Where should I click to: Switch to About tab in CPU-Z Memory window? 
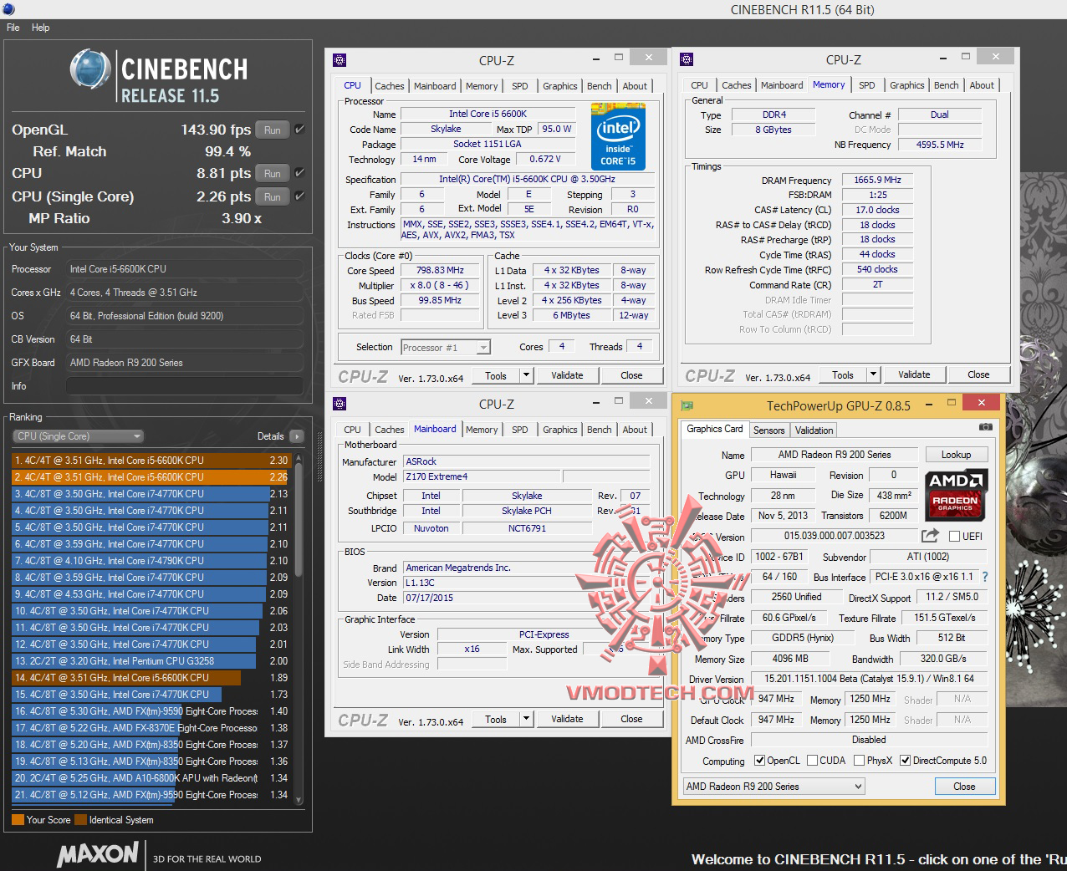982,85
